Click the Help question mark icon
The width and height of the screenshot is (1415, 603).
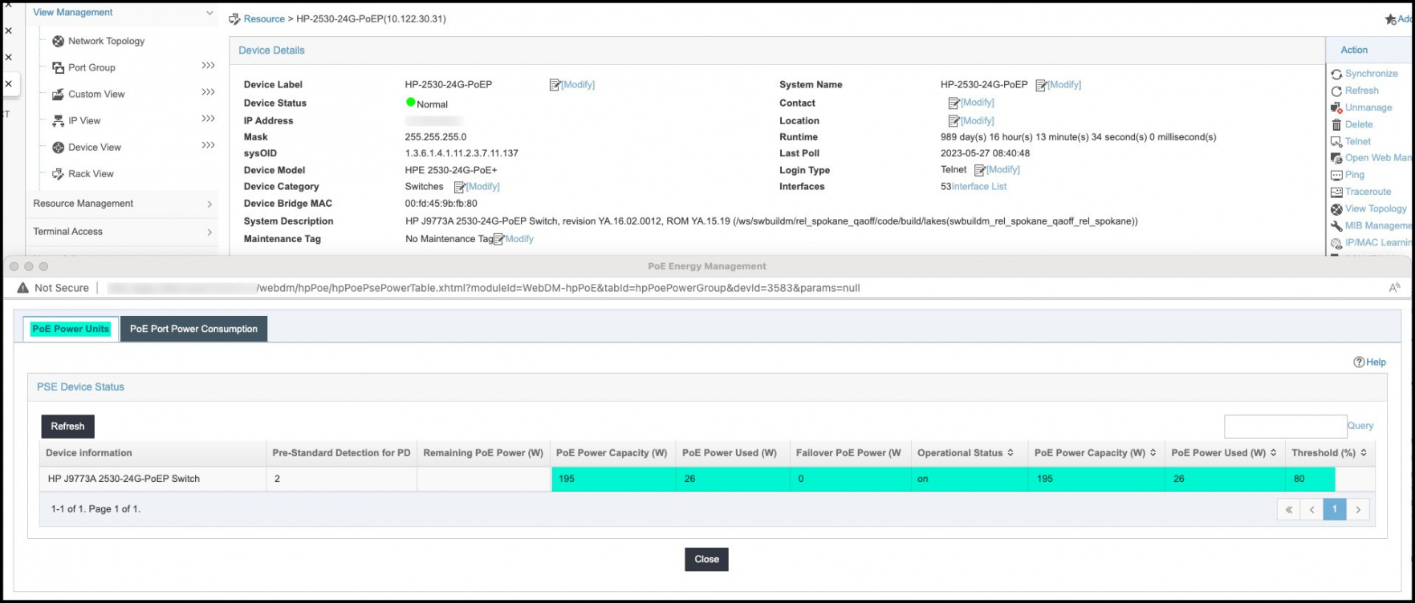tap(1359, 362)
